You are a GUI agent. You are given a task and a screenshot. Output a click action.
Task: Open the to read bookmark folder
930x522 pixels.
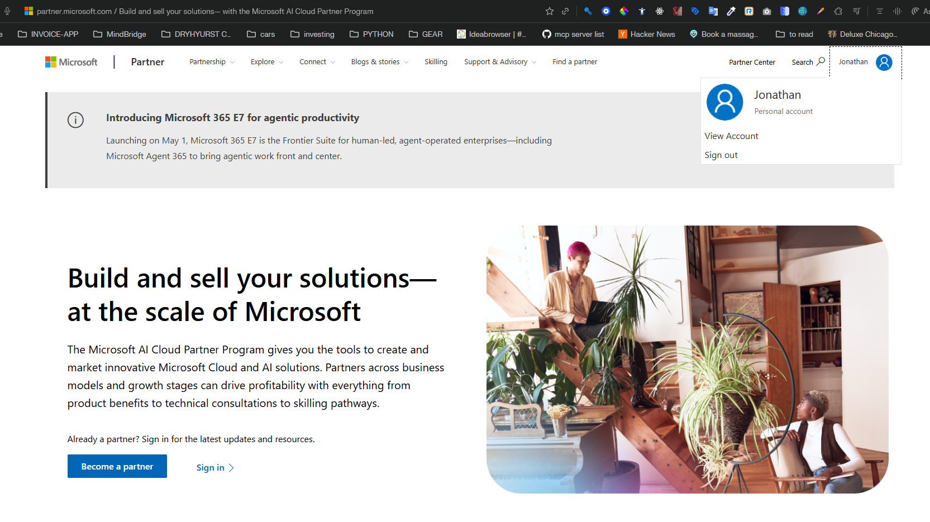pyautogui.click(x=794, y=34)
